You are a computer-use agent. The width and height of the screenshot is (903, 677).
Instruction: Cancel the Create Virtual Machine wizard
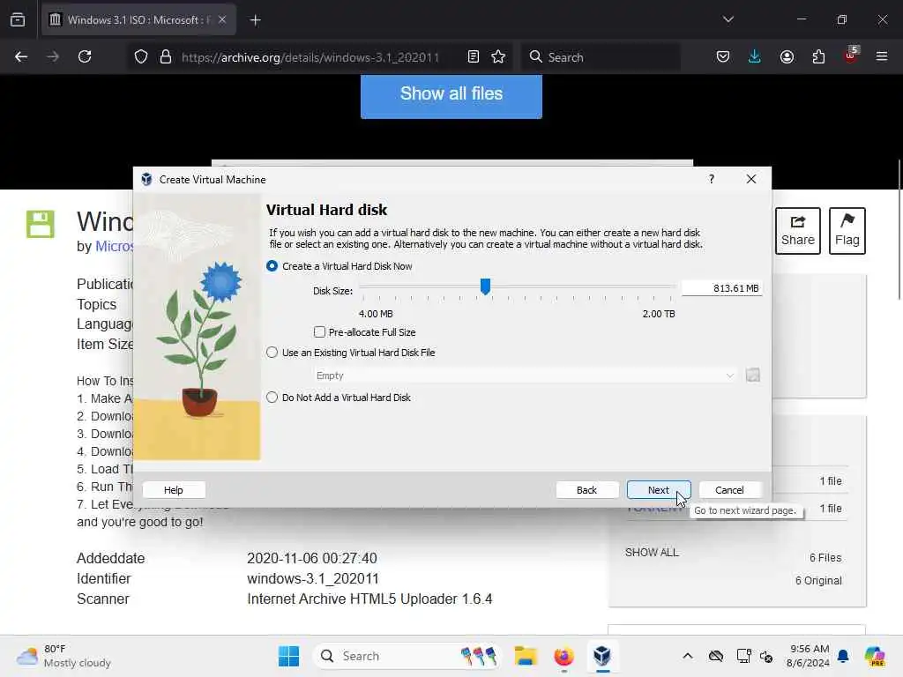coord(729,490)
